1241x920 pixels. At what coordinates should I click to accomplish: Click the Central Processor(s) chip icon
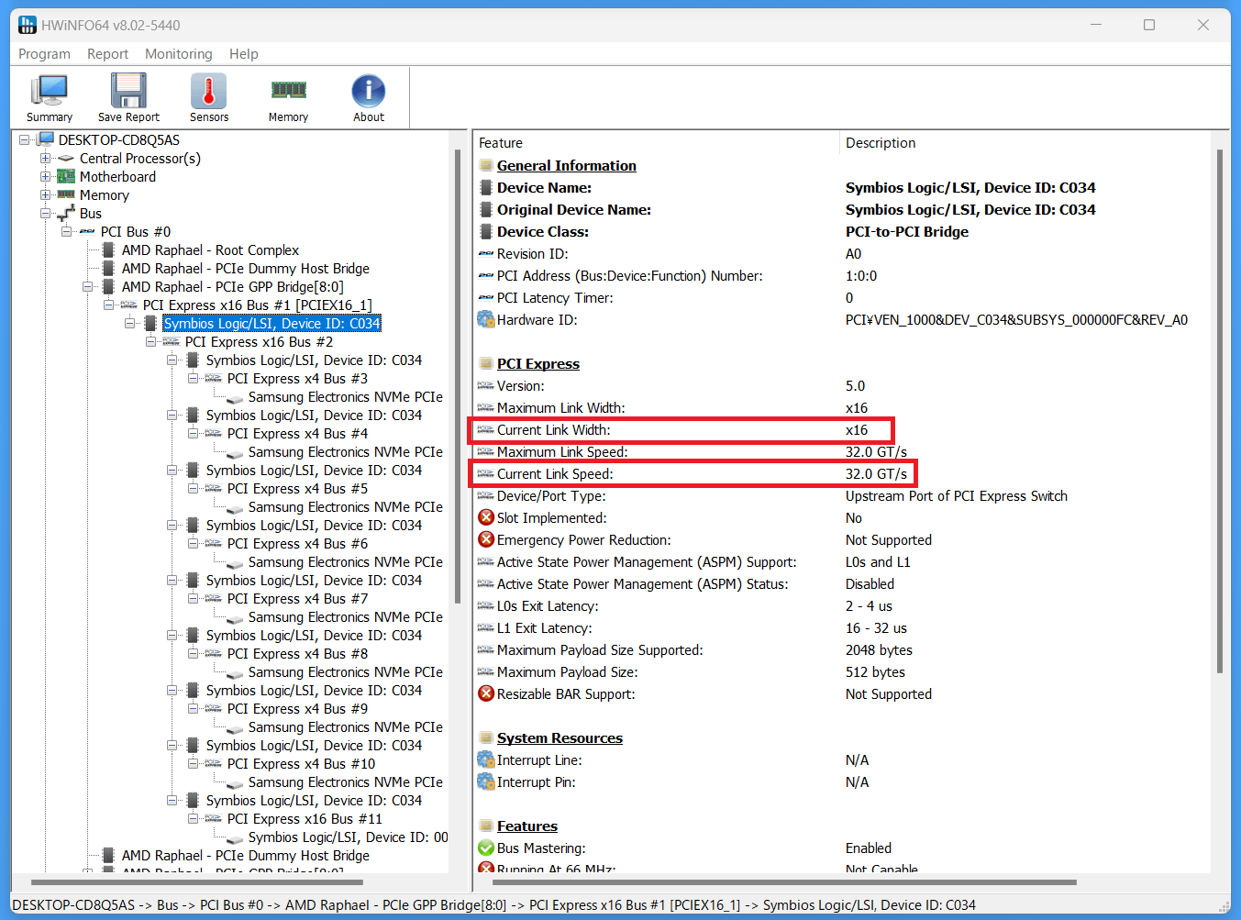tap(66, 158)
